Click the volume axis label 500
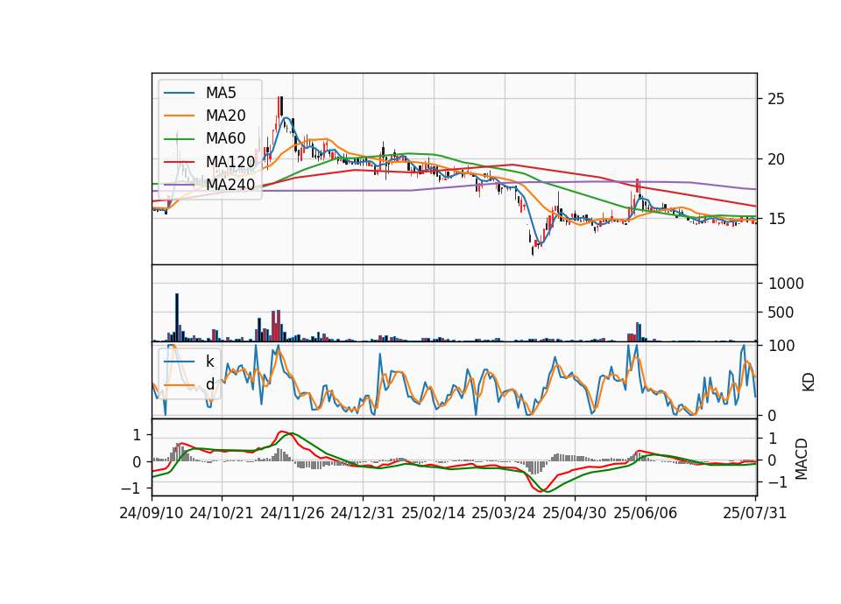The height and width of the screenshot is (604, 841). (781, 313)
